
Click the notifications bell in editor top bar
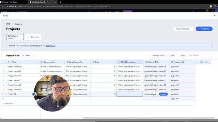(206, 11)
